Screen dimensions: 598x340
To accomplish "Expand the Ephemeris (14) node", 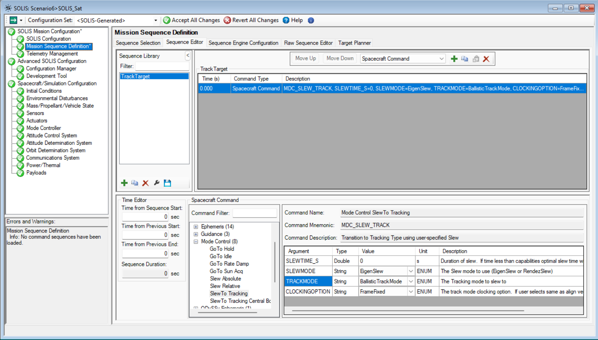I will [196, 227].
